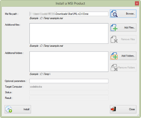Close dialog using red X title button
The height and width of the screenshot is (118, 141).
point(137,3)
